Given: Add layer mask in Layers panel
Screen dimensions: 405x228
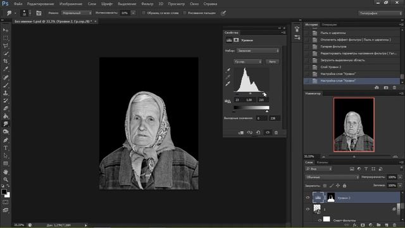Looking at the screenshot, I should (363, 225).
